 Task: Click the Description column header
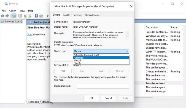pyautogui.click(x=152, y=27)
